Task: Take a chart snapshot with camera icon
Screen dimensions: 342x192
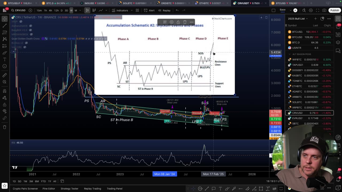Action: pos(324,10)
